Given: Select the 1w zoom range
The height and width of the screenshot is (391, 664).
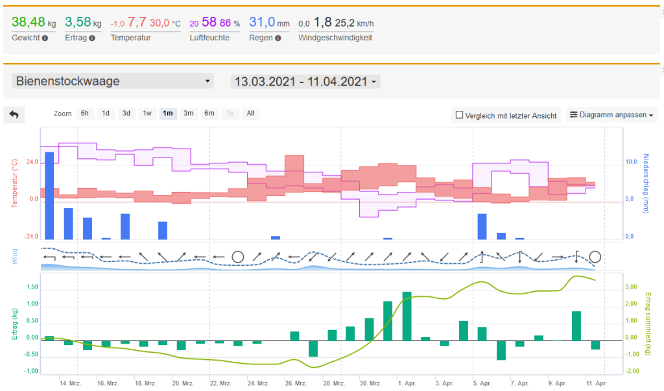Looking at the screenshot, I should coord(147,113).
